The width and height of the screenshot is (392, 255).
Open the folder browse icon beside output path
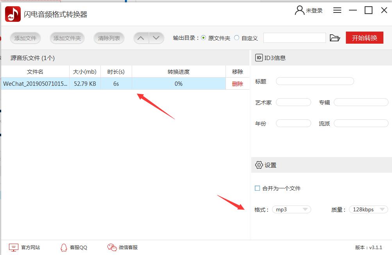pyautogui.click(x=335, y=38)
